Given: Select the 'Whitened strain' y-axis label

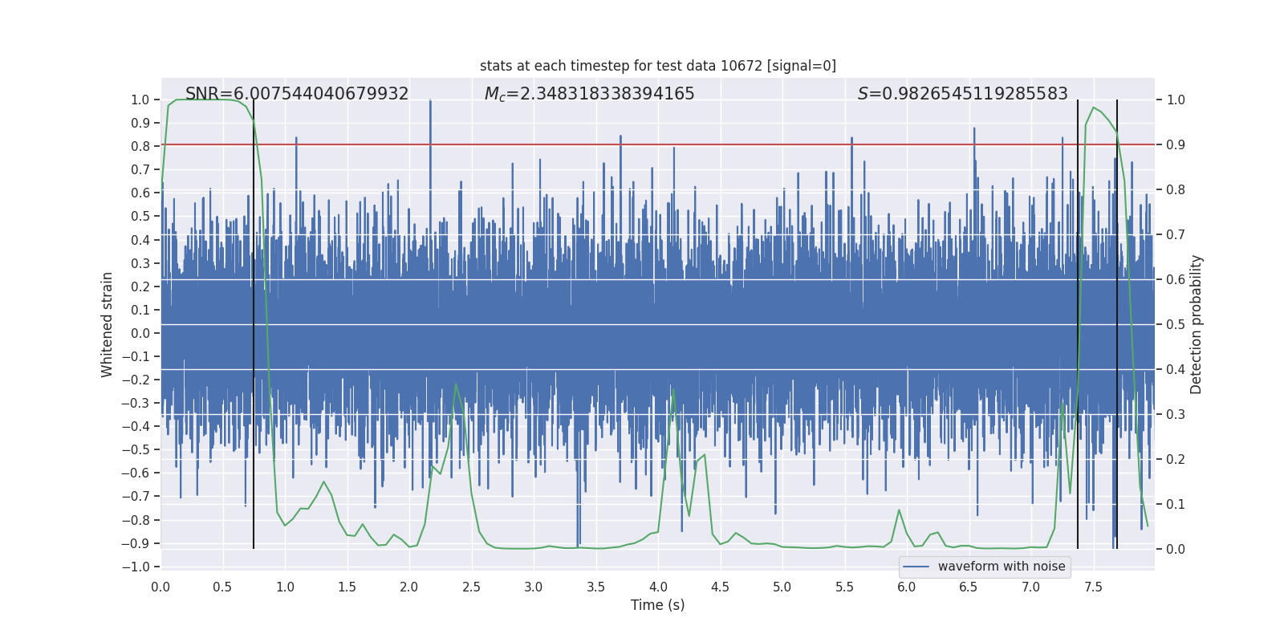Looking at the screenshot, I should 108,324.
